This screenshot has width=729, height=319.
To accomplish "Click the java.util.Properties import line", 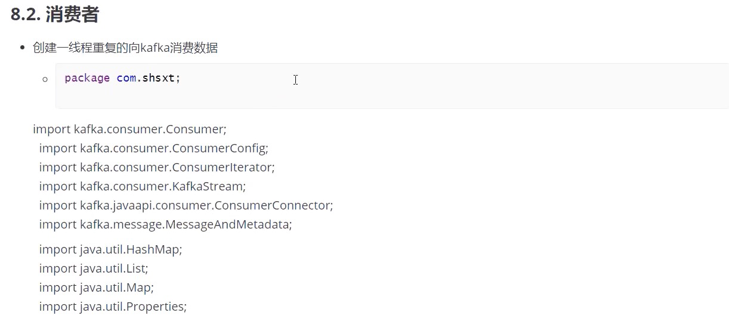I will point(113,307).
